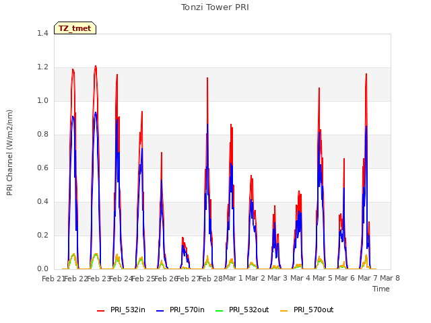Click the x-axis title Time

tap(381, 289)
